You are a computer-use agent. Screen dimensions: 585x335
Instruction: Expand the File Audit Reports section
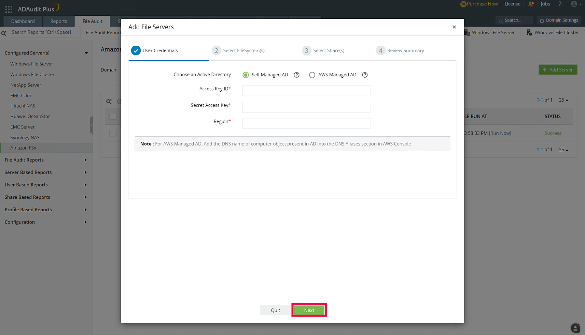85,160
